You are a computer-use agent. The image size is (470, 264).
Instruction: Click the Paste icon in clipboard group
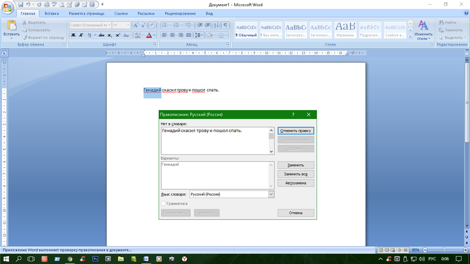pyautogui.click(x=11, y=26)
